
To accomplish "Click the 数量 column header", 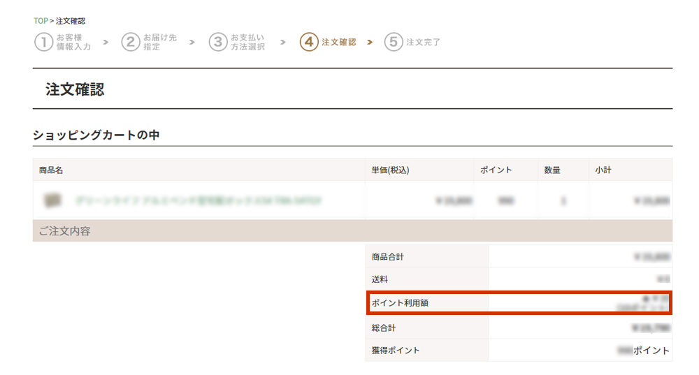I will coord(552,170).
